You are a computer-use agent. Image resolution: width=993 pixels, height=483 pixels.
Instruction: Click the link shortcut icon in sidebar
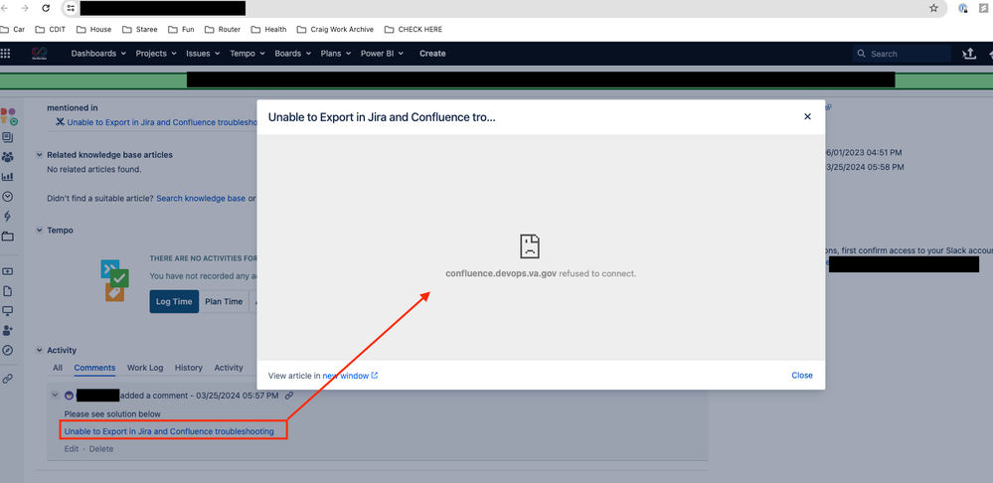(8, 379)
